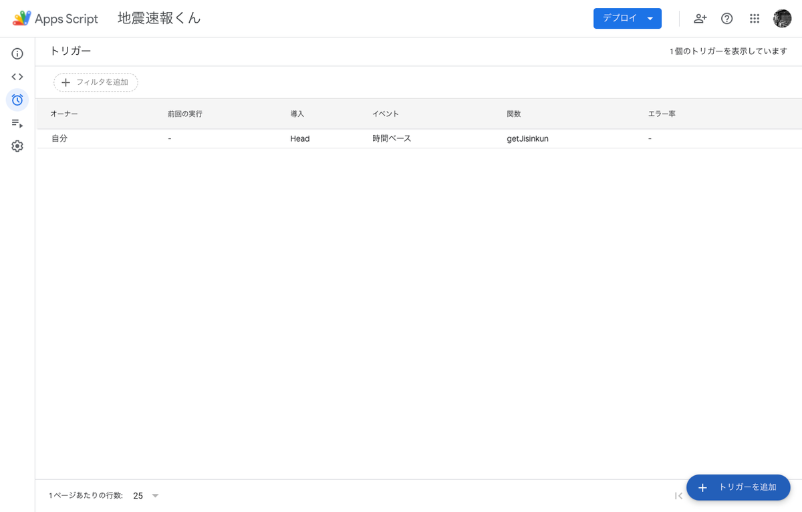Click the 関数 column header
Viewport: 802px width, 512px height.
[514, 114]
